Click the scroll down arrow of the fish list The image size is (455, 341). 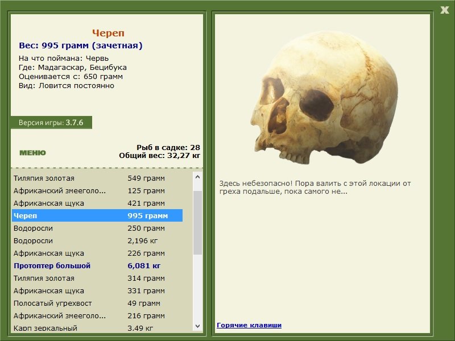tap(197, 326)
